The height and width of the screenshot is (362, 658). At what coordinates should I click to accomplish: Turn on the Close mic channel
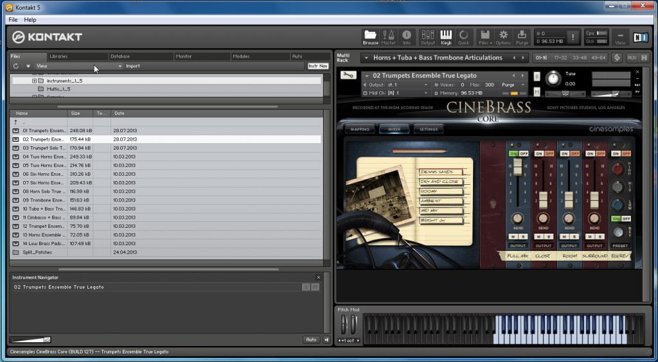[538, 154]
